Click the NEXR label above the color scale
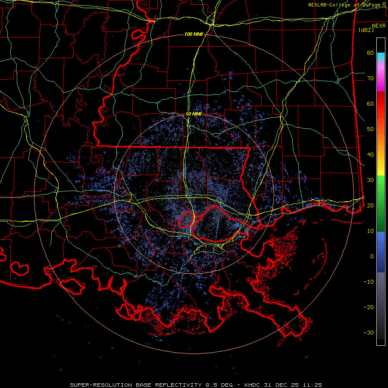 click(x=379, y=26)
